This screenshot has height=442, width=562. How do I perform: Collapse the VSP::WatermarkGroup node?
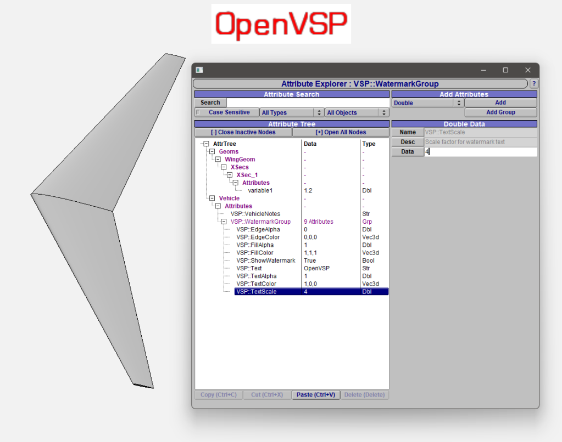tap(224, 222)
